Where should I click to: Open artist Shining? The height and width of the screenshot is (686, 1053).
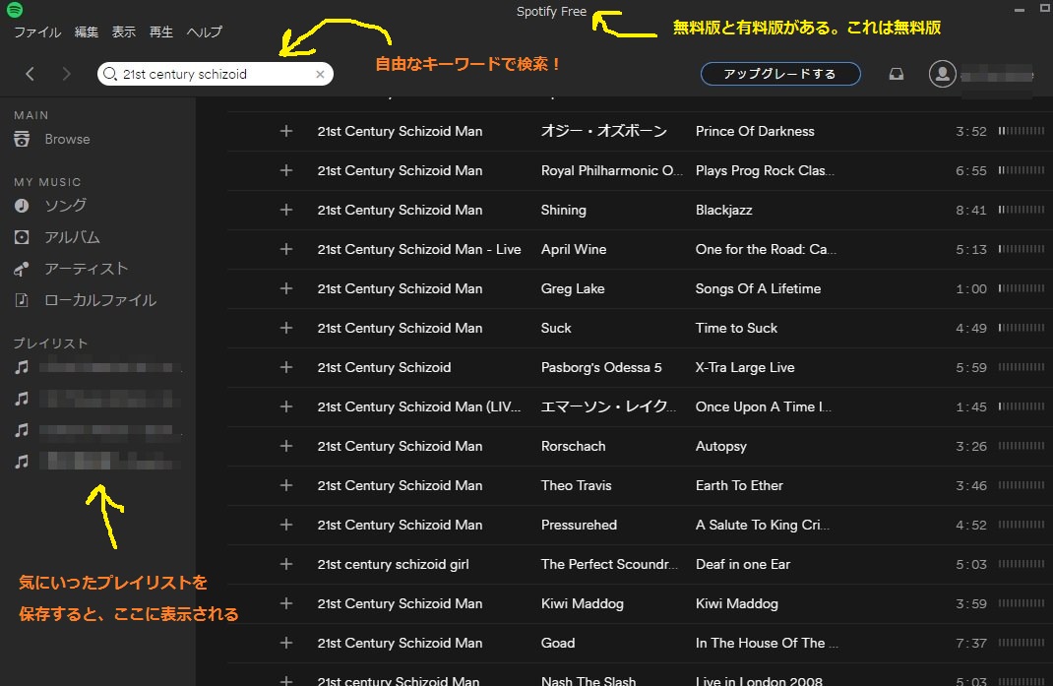click(x=564, y=211)
